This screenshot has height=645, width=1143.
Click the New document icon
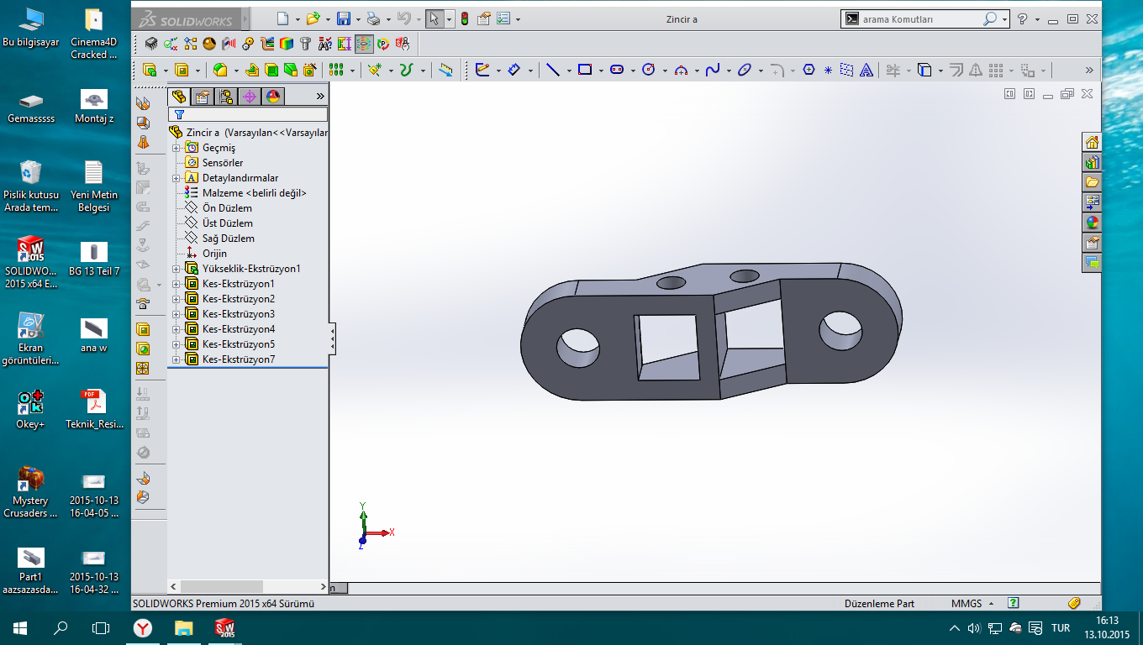[283, 18]
